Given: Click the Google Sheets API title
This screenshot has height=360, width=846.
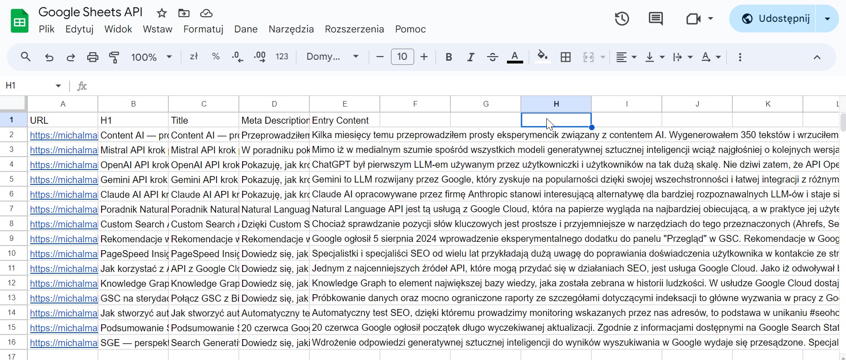Looking at the screenshot, I should [90, 12].
